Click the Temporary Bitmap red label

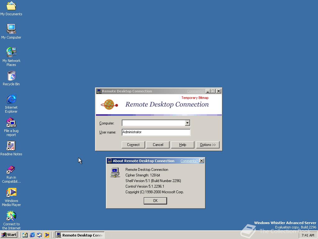point(195,98)
